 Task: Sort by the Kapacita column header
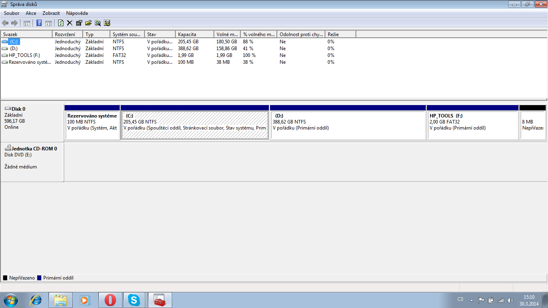pos(195,34)
